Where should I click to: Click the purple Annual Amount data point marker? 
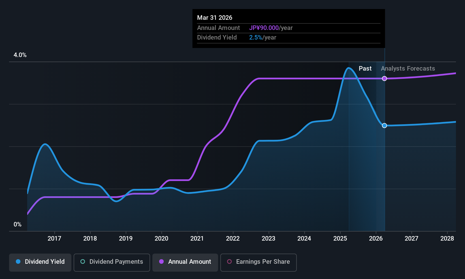pyautogui.click(x=384, y=79)
